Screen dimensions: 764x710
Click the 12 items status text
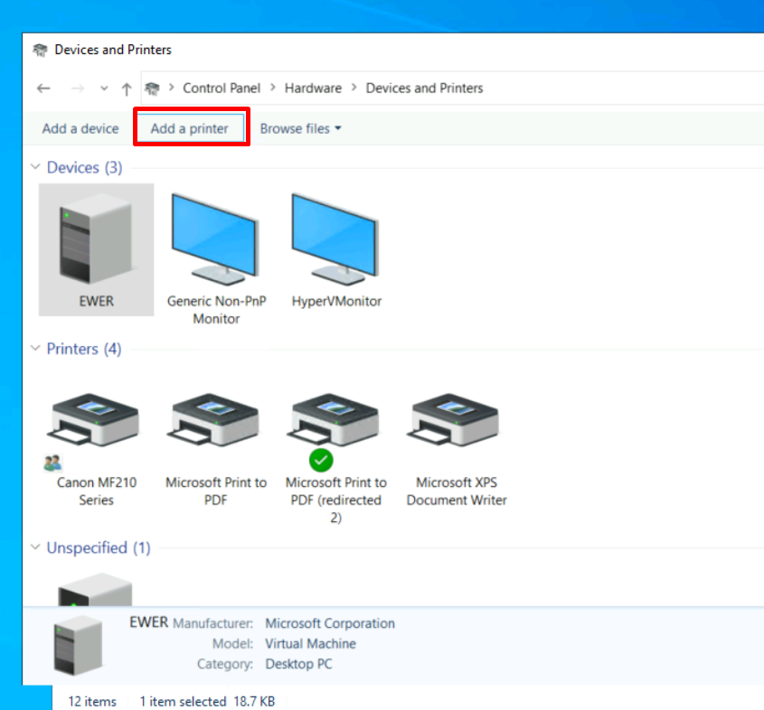pyautogui.click(x=92, y=701)
